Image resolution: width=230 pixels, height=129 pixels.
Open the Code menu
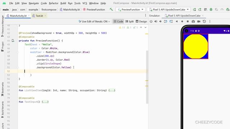[x=44, y=3]
